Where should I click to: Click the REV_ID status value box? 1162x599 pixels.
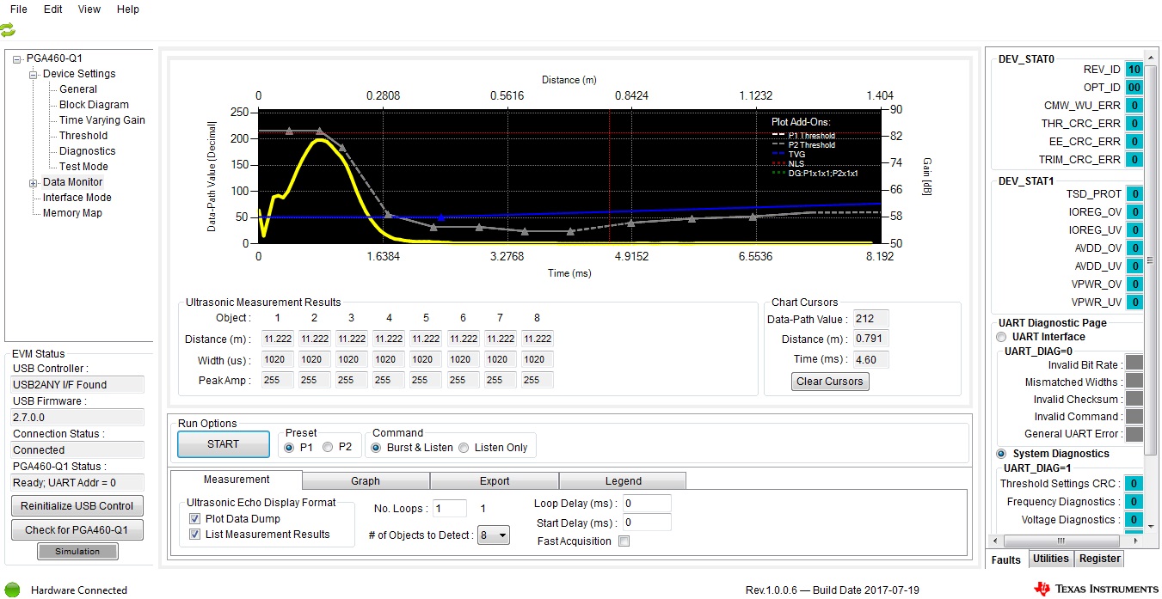point(1134,70)
